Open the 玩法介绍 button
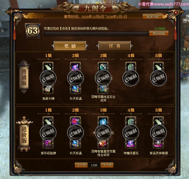Image resolution: width=189 pixels, height=179 pixels. 152,17
